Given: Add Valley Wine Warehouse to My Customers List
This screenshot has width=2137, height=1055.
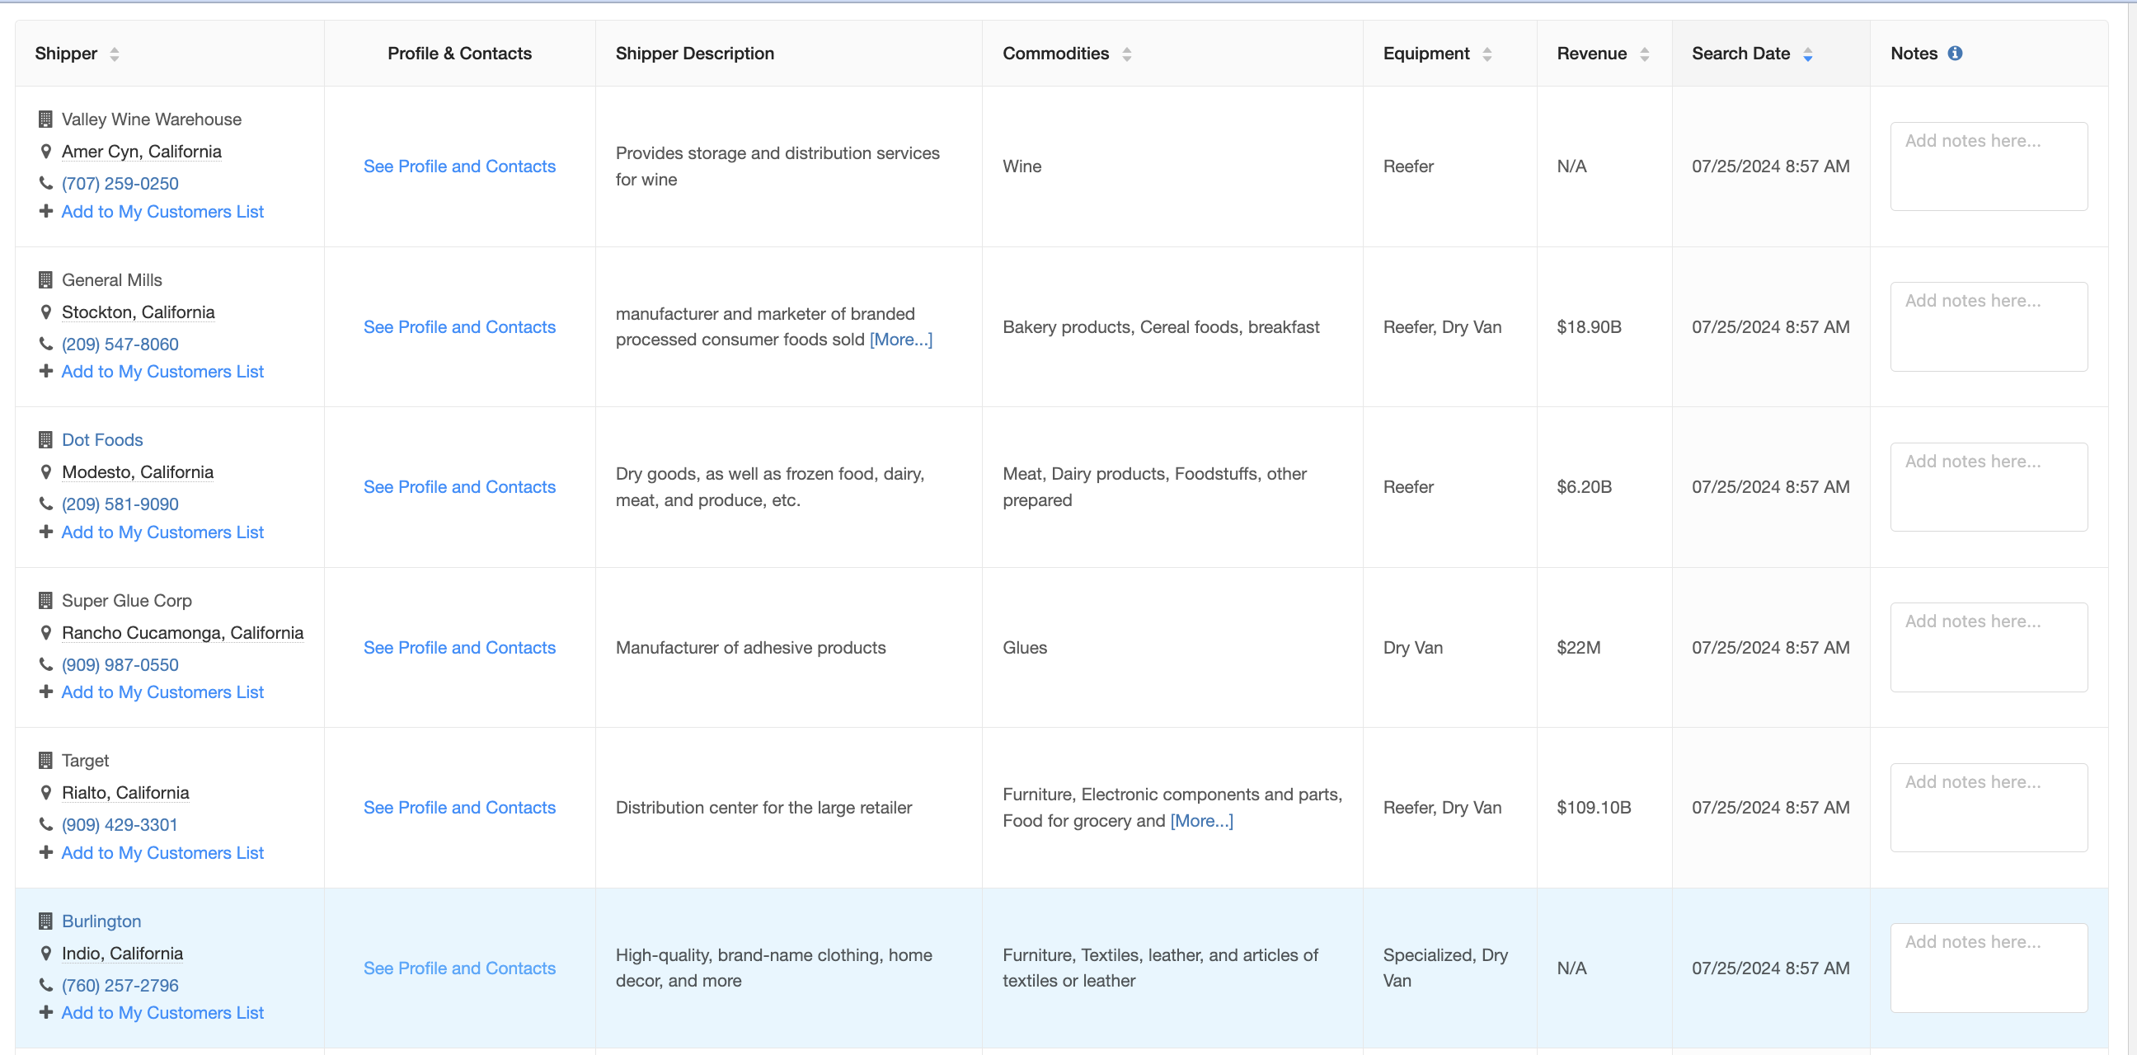Looking at the screenshot, I should coord(162,212).
